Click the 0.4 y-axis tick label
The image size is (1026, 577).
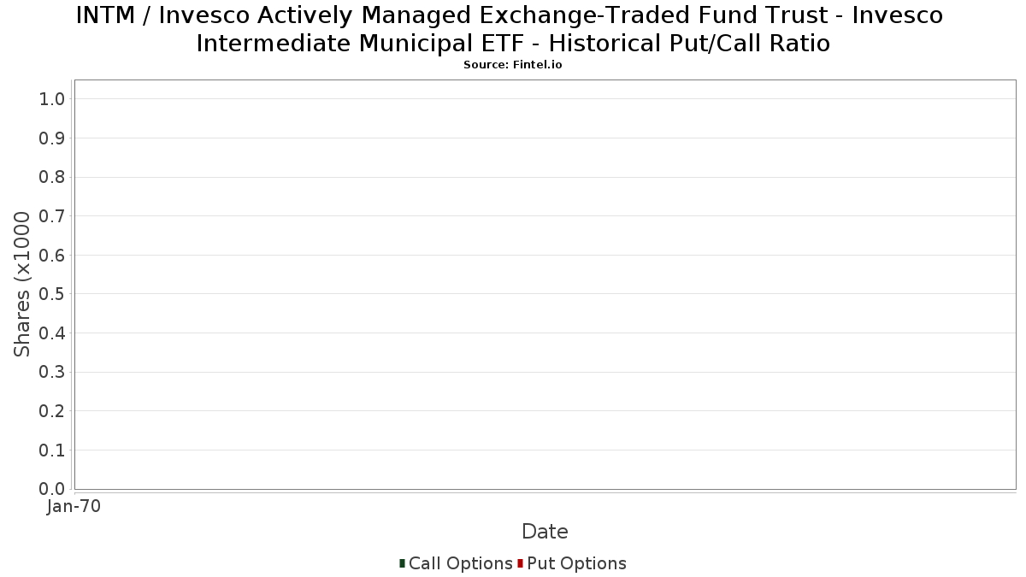pos(52,333)
